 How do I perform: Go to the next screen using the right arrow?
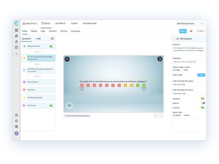161,115
